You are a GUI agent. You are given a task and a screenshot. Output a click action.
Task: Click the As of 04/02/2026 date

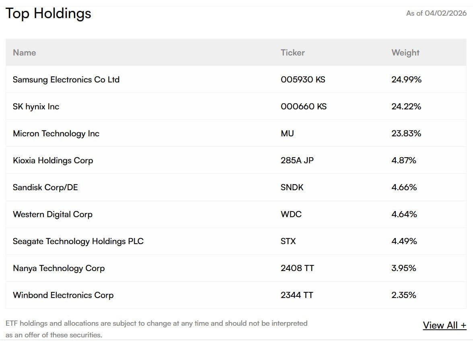436,13
